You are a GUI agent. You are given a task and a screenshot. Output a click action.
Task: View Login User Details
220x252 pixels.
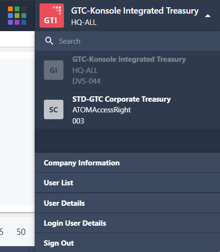click(127, 223)
